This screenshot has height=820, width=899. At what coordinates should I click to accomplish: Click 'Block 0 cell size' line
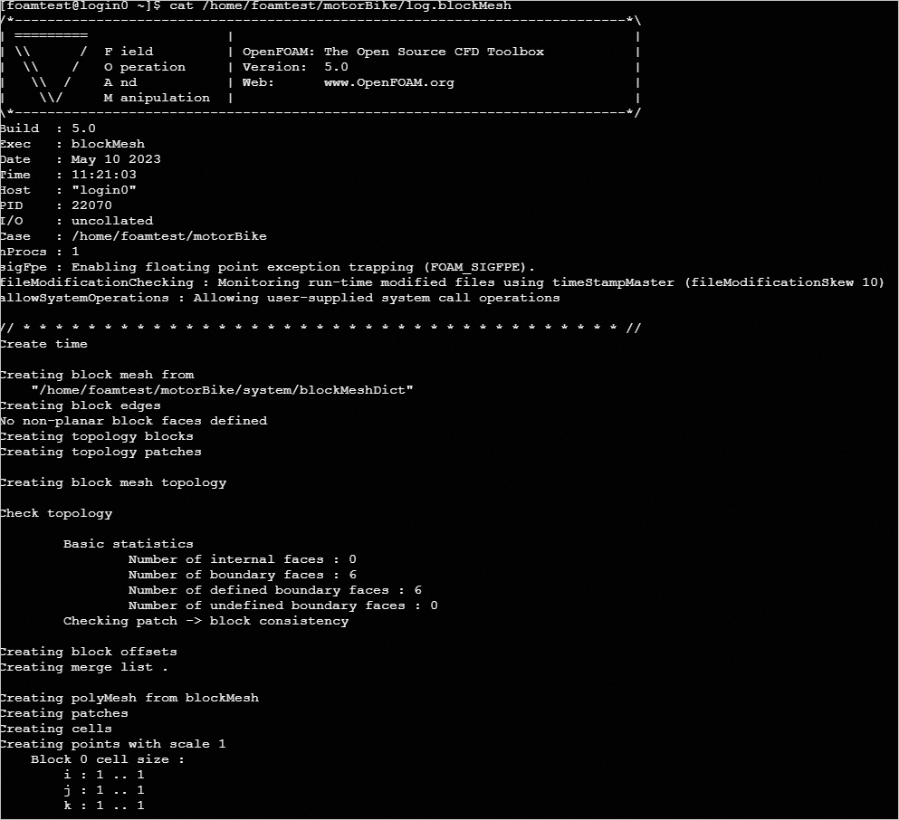tap(107, 759)
